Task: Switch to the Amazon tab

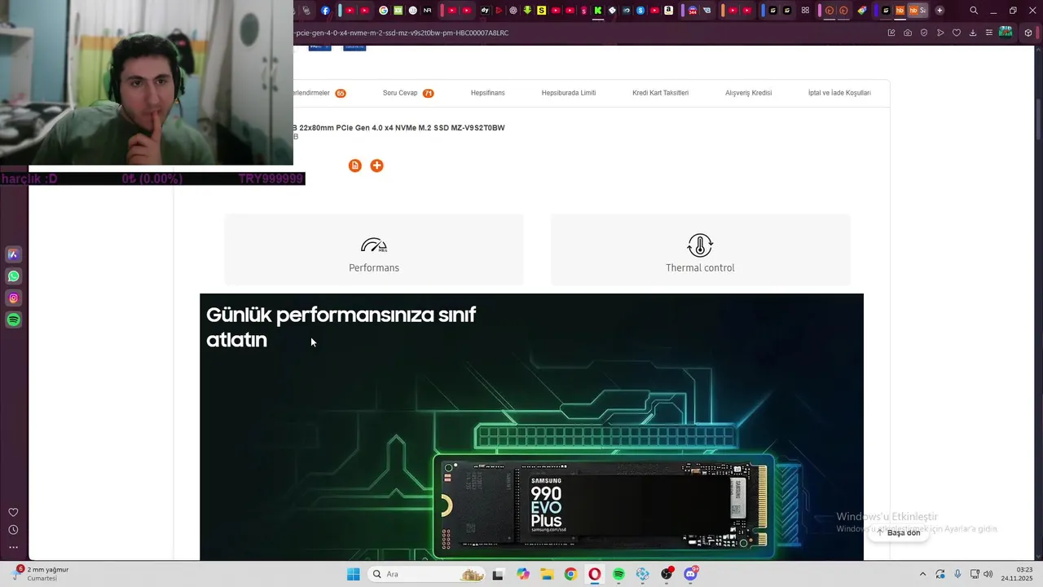Action: coord(669,11)
